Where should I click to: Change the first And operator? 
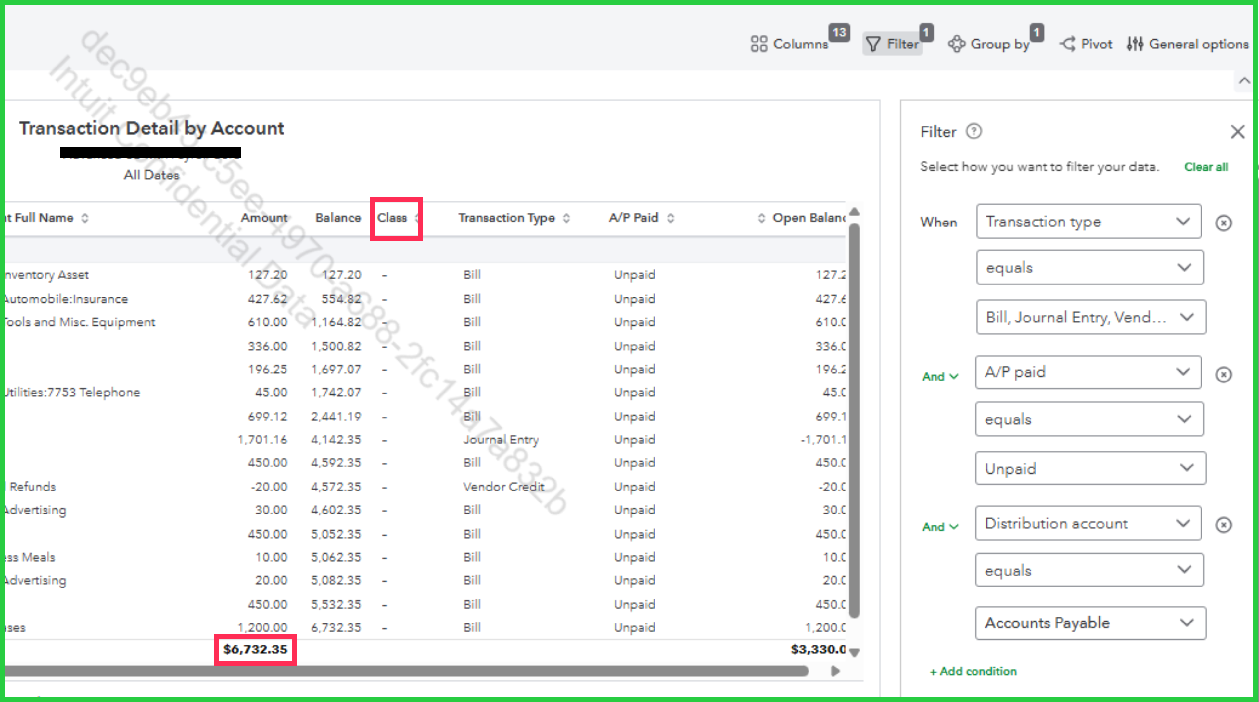tap(940, 376)
